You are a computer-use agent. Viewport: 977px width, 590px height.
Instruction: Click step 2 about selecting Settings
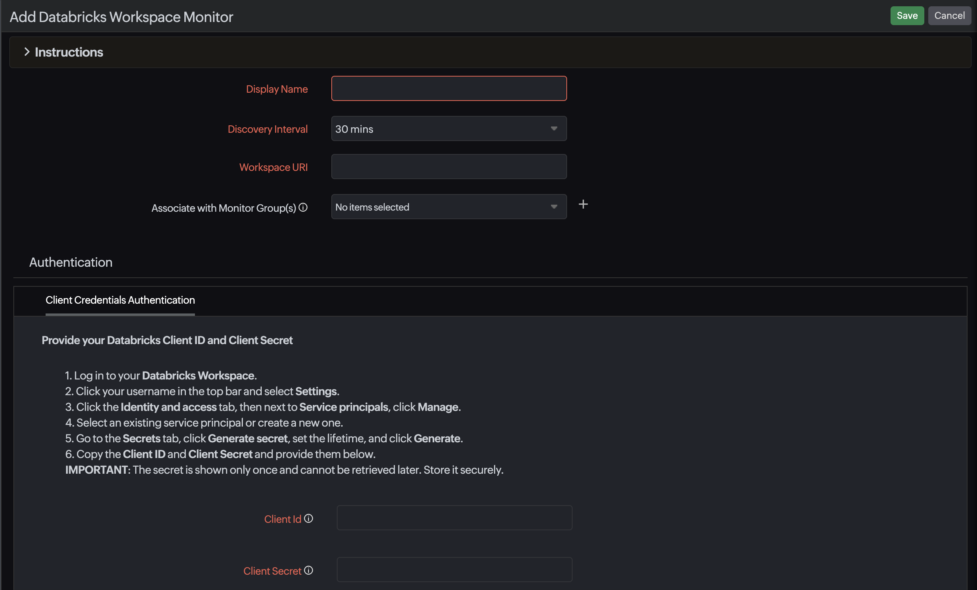202,391
